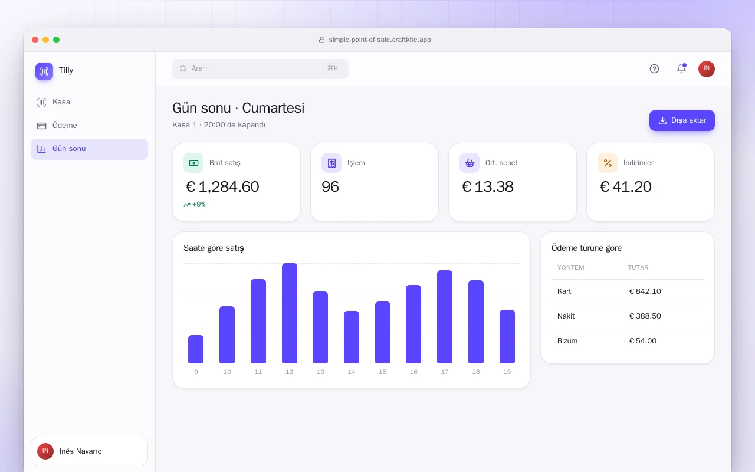Click the İndirimler percent icon
Image resolution: width=755 pixels, height=472 pixels.
[608, 163]
